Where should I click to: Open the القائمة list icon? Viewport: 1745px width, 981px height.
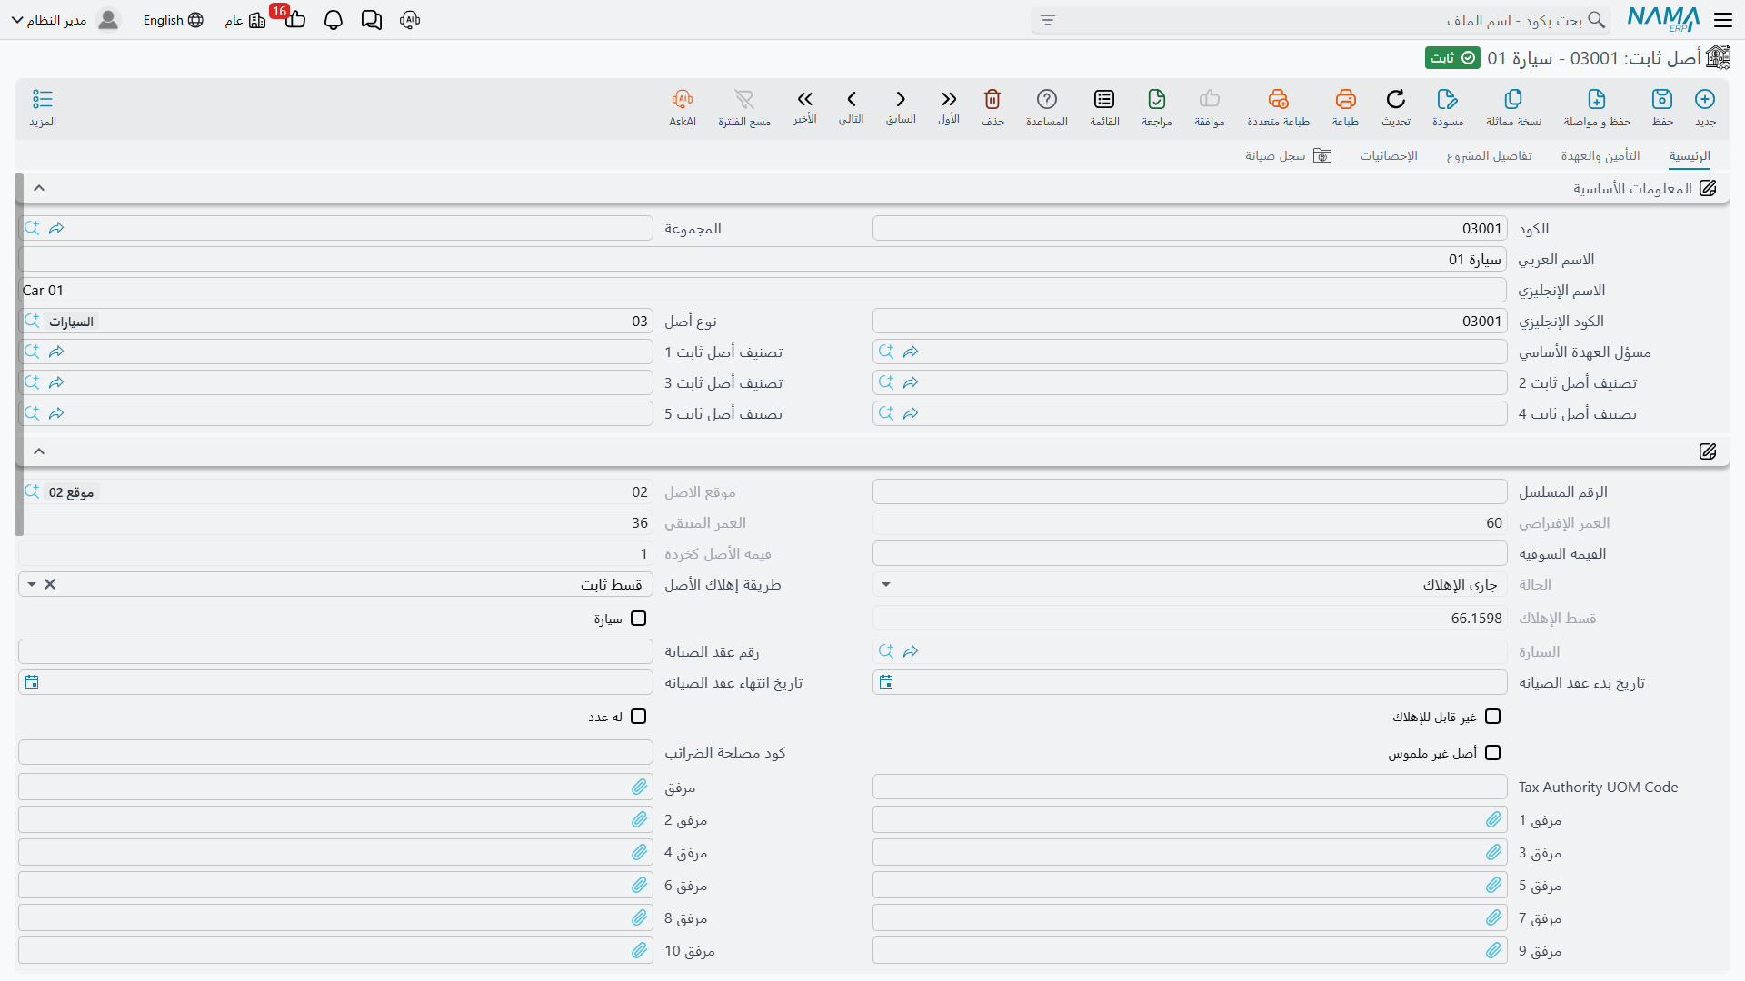(x=1104, y=99)
